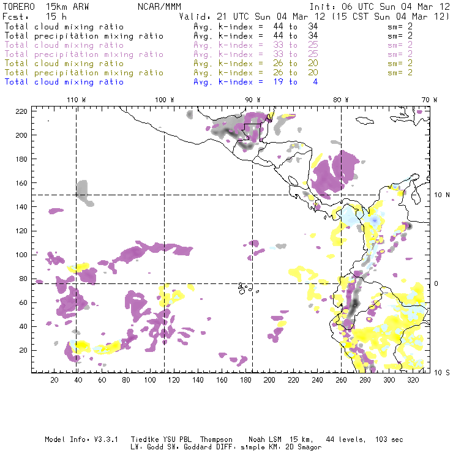Click the '10 N' latitude label
This screenshot has height=453, width=453.
[x=442, y=195]
